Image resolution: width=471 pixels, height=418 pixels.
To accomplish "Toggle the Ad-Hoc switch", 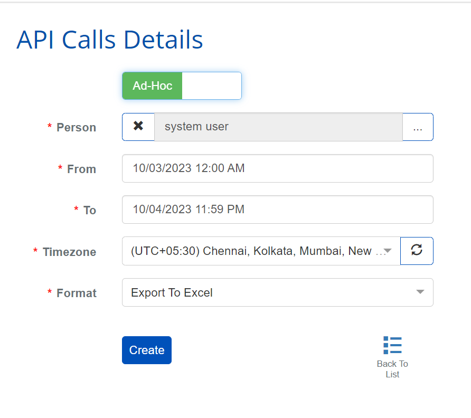I will tap(153, 86).
